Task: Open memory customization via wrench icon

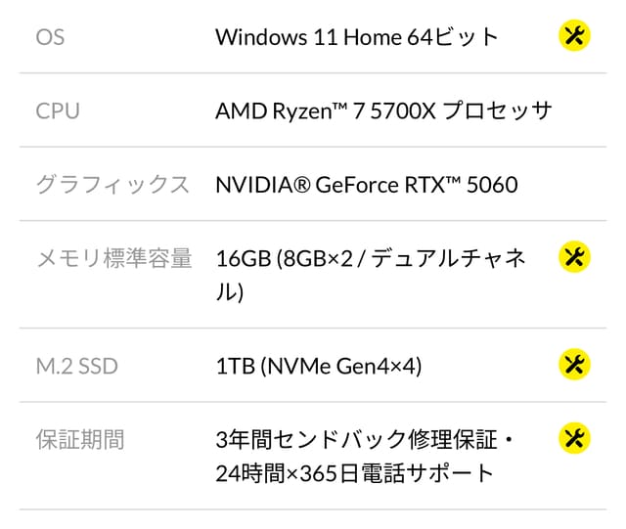Action: 574,257
